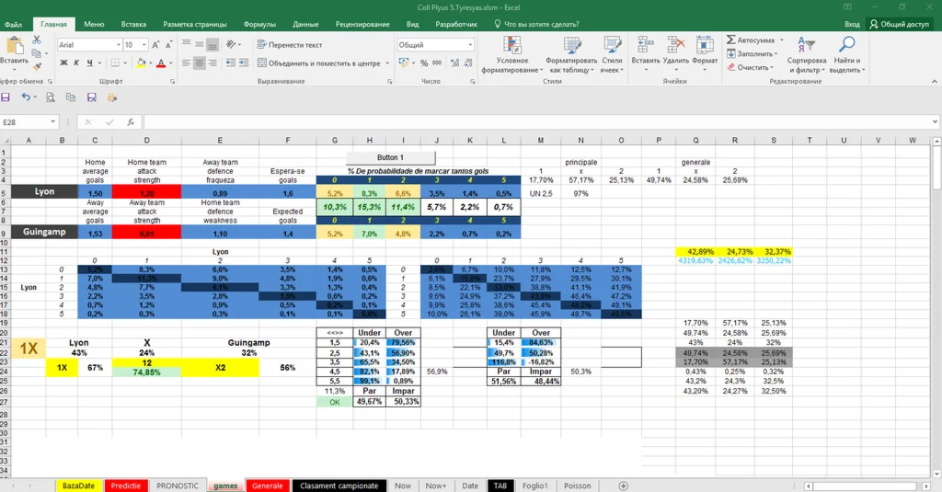The height and width of the screenshot is (492, 942).
Task: Toggle underline Ч formatting
Action: [89, 63]
